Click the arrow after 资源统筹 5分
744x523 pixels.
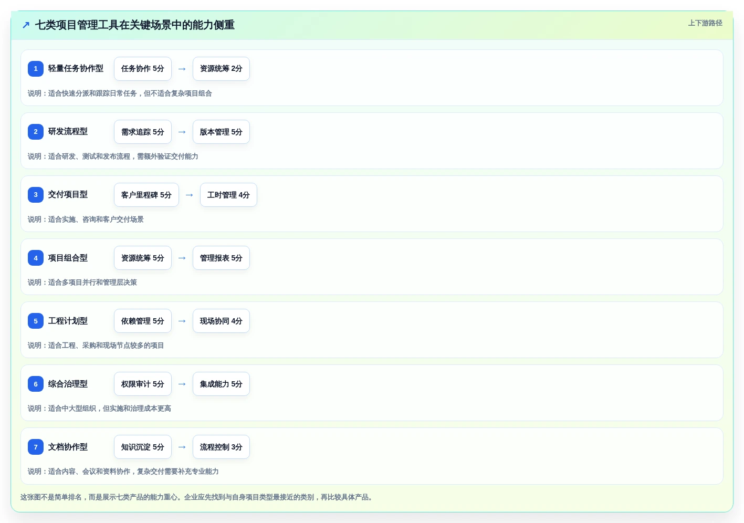click(x=182, y=258)
